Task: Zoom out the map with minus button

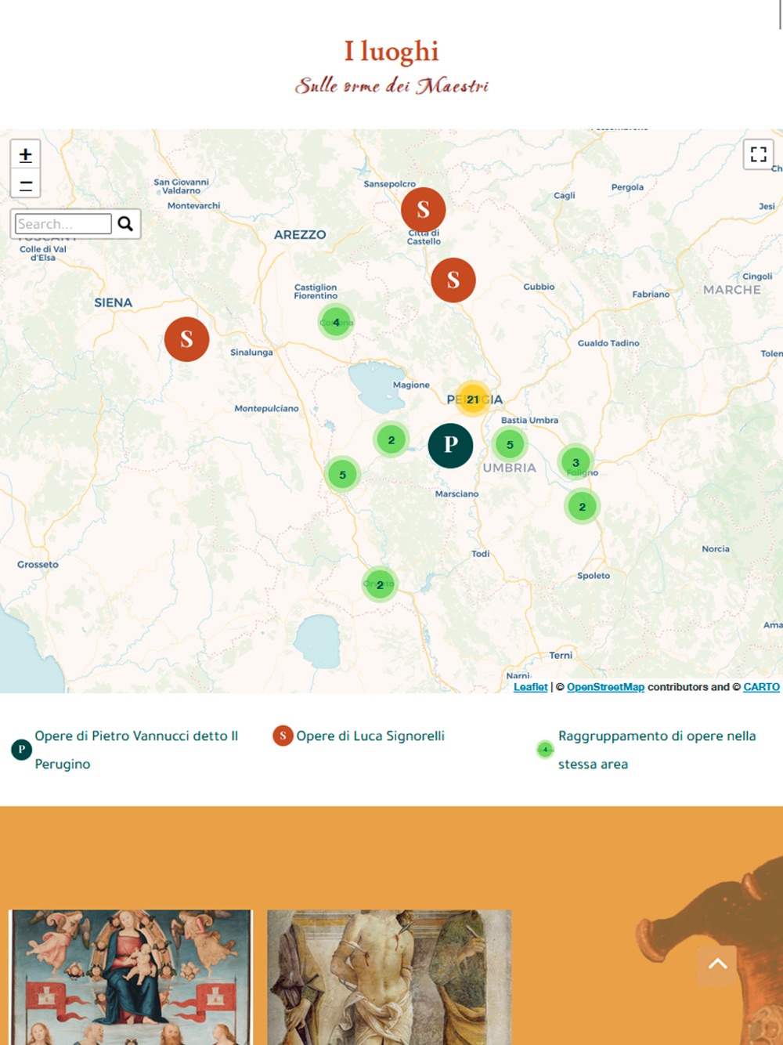Action: [26, 185]
